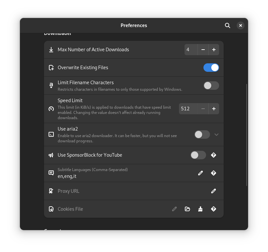This screenshot has width=268, height=252.
Task: Click the Proxy URL entry field
Action: click(x=134, y=191)
